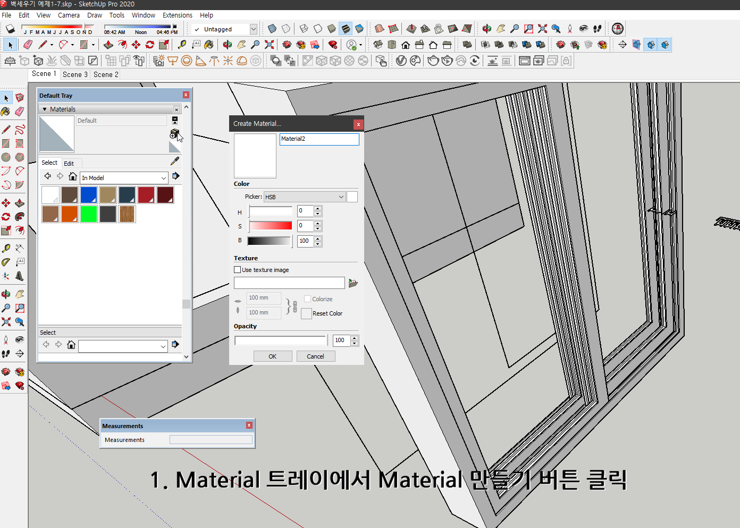Image resolution: width=740 pixels, height=528 pixels.
Task: Open the Extensions menu
Action: tap(178, 15)
